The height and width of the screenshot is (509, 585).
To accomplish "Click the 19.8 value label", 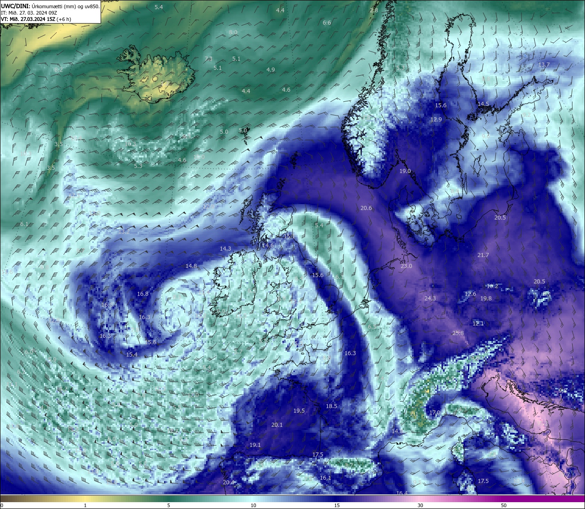I will [486, 298].
